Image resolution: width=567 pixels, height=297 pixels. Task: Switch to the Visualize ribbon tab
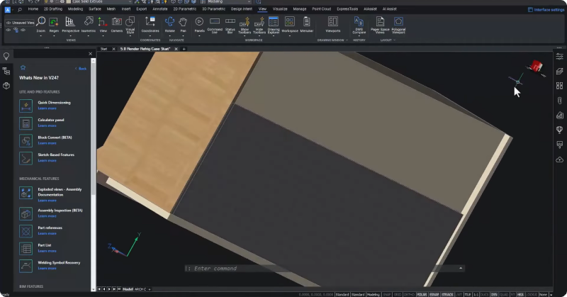280,9
